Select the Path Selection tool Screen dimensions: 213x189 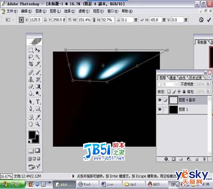point(31,102)
